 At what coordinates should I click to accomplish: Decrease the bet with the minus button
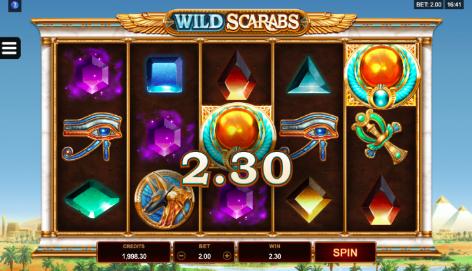pos(181,256)
